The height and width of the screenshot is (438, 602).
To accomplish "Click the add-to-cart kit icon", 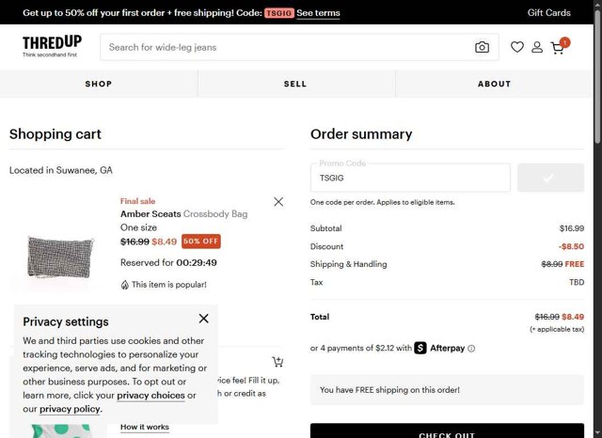I will point(277,362).
